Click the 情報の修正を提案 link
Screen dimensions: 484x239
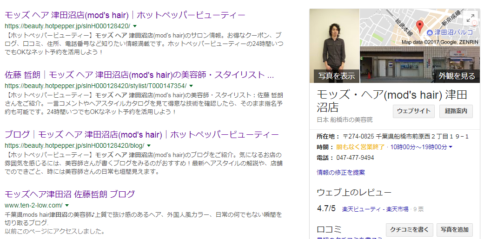click(x=341, y=173)
